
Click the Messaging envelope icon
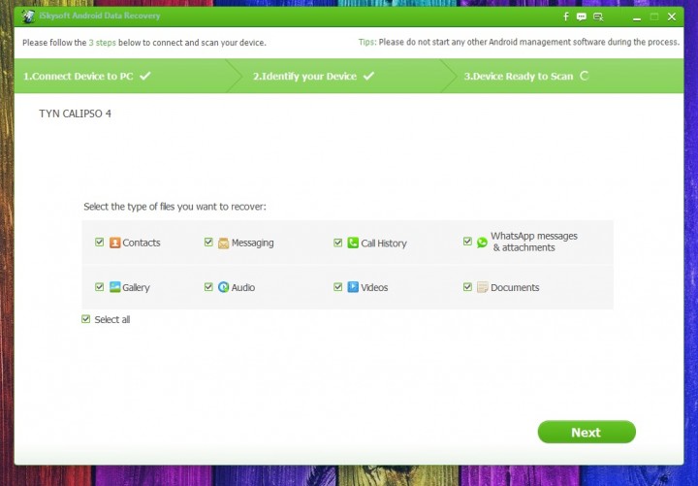(x=224, y=243)
